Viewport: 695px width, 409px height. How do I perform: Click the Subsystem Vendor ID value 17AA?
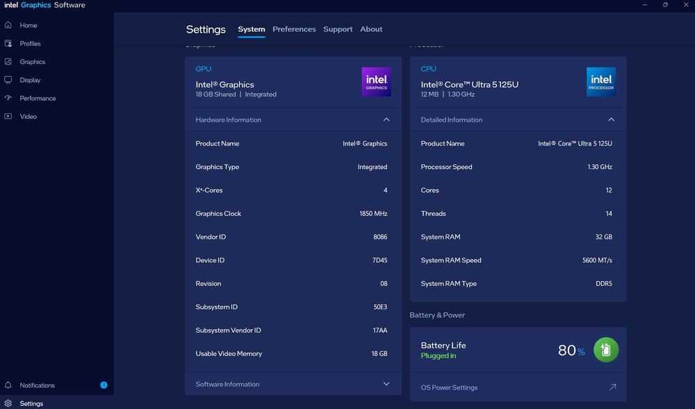[x=380, y=330]
